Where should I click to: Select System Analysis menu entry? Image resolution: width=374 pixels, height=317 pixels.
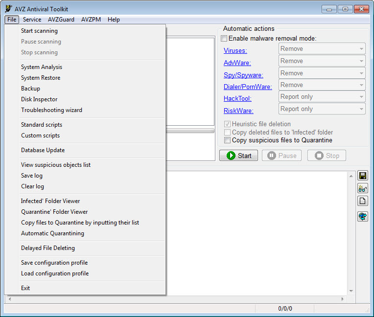[92, 67]
